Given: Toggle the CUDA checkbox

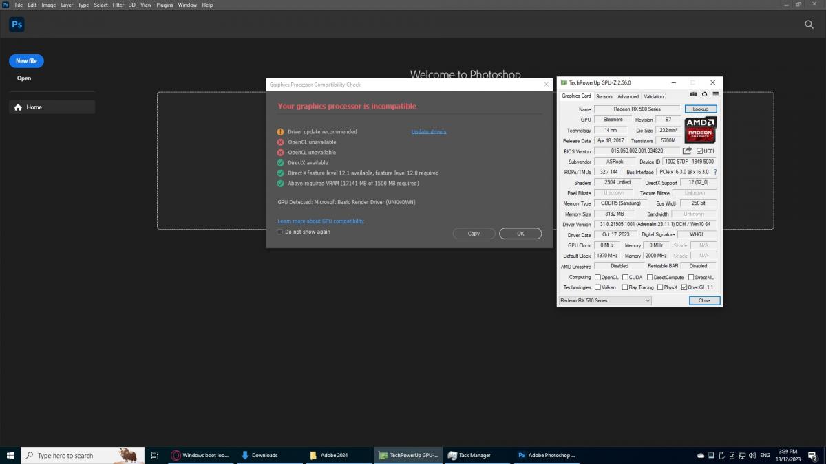Looking at the screenshot, I should tap(624, 277).
